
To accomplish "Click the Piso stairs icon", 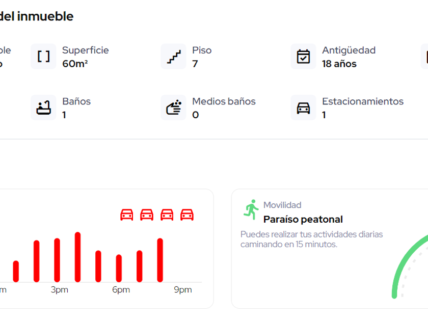I will (173, 57).
